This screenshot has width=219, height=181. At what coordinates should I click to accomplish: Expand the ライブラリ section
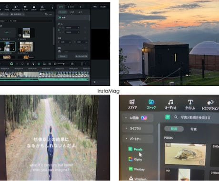[x=138, y=129]
